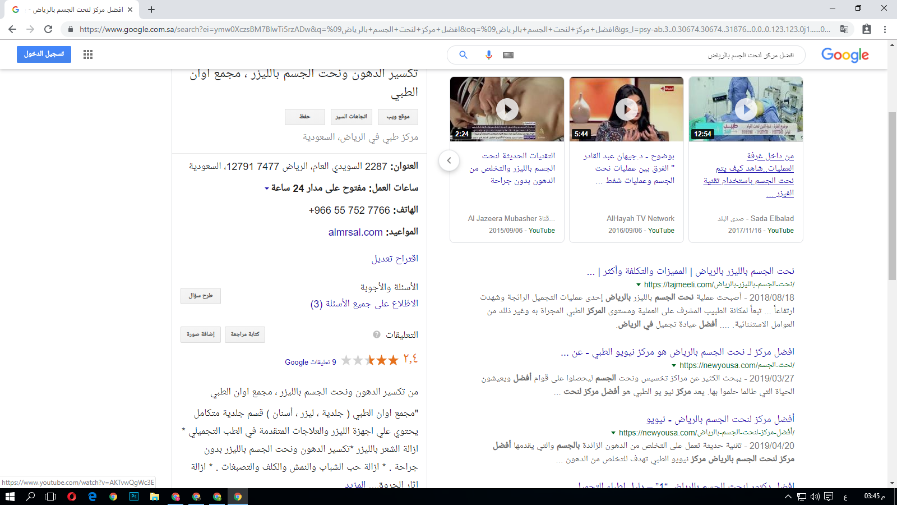Open almrsal.com appointments link
Viewport: 897px width, 505px height.
[355, 232]
